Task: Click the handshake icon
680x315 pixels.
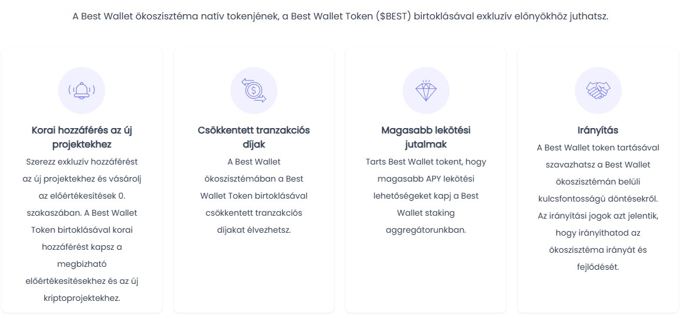Action: click(x=598, y=90)
